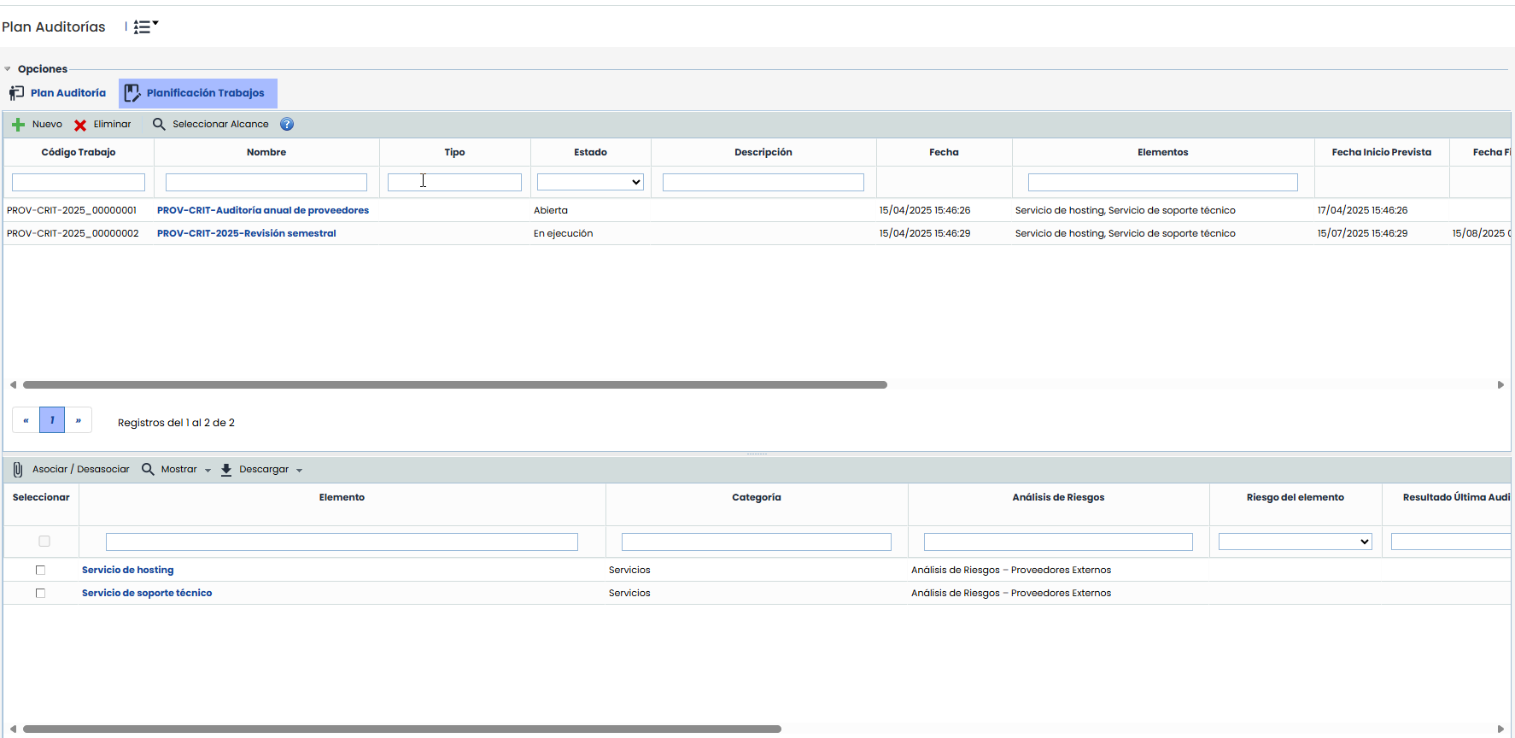Click the Descargar download icon
The height and width of the screenshot is (738, 1515).
[x=226, y=470]
